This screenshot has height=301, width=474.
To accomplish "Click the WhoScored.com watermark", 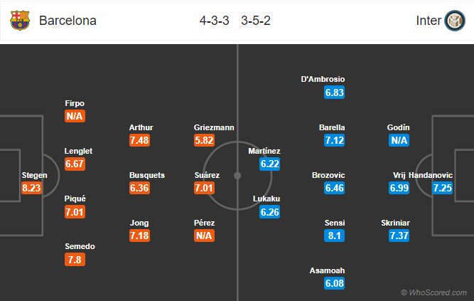I will (435, 292).
